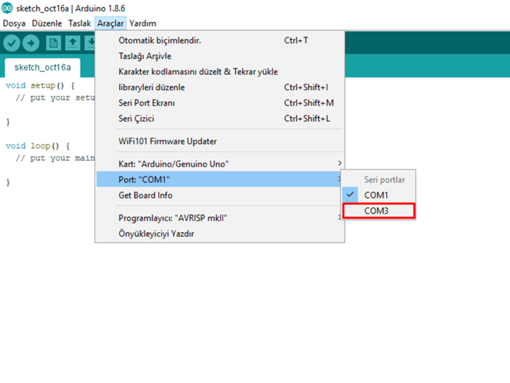Image resolution: width=510 pixels, height=383 pixels.
Task: Select Taslağı Arşivle menu entry
Action: (x=220, y=56)
